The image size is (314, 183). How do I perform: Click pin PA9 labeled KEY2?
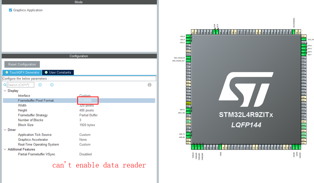point(304,52)
